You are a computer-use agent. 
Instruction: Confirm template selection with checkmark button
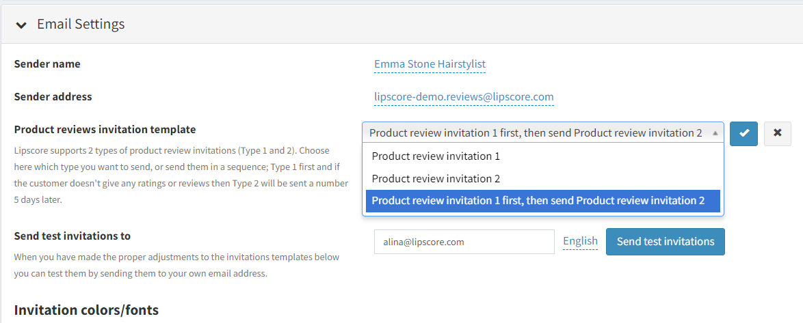pyautogui.click(x=743, y=133)
